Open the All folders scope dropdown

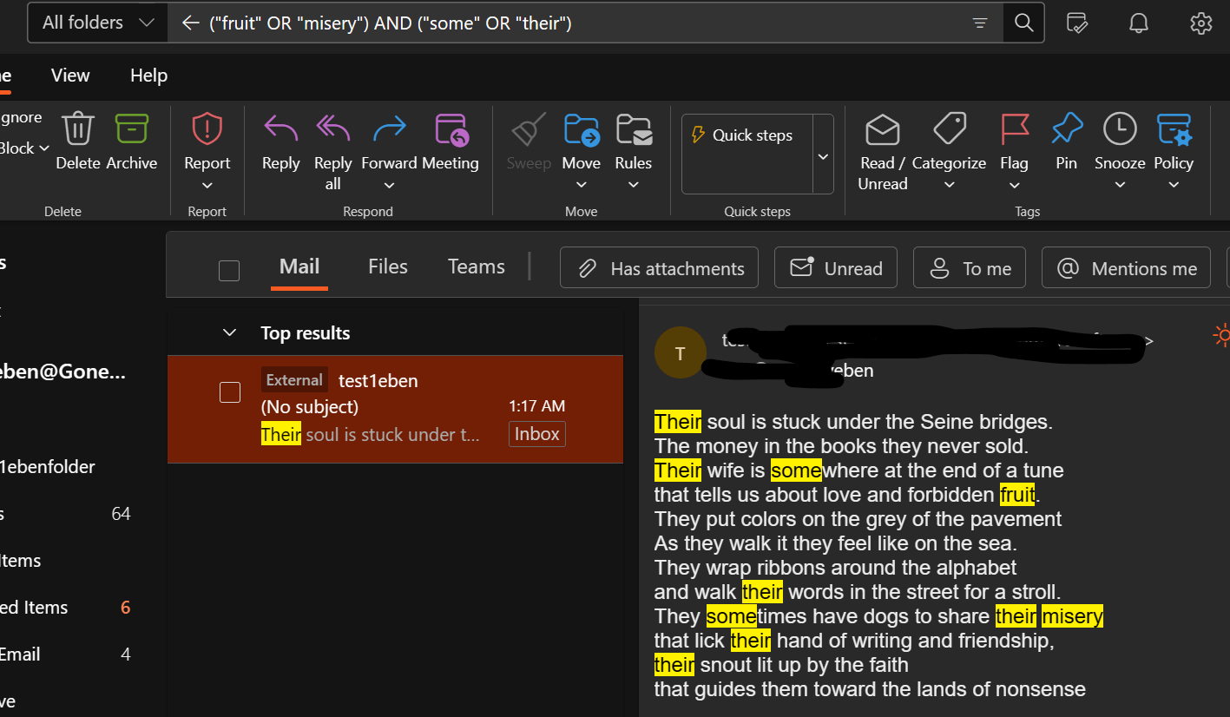[97, 23]
